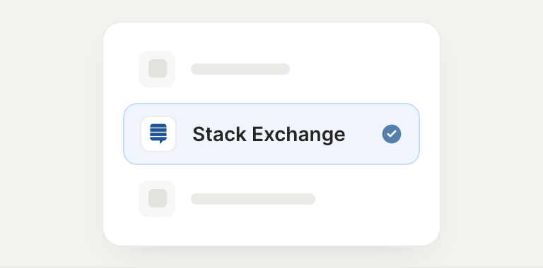Choose the first placeholder list item
Image resolution: width=543 pixels, height=268 pixels.
(x=214, y=69)
